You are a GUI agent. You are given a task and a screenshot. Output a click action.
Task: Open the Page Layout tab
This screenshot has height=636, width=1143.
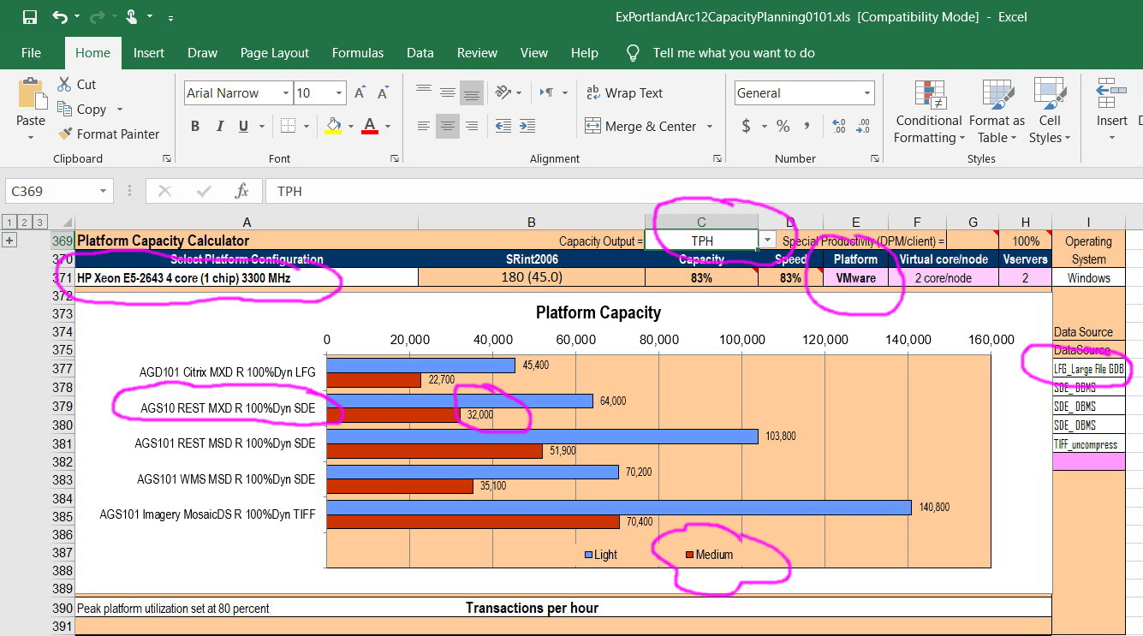point(275,53)
